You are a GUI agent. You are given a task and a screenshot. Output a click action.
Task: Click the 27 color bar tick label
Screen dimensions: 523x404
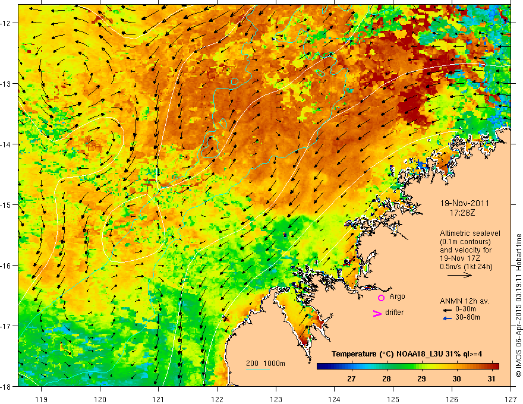point(351,378)
